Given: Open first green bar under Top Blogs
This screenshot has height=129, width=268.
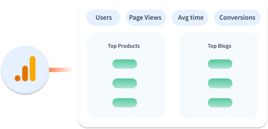Looking at the screenshot, I should (x=220, y=64).
